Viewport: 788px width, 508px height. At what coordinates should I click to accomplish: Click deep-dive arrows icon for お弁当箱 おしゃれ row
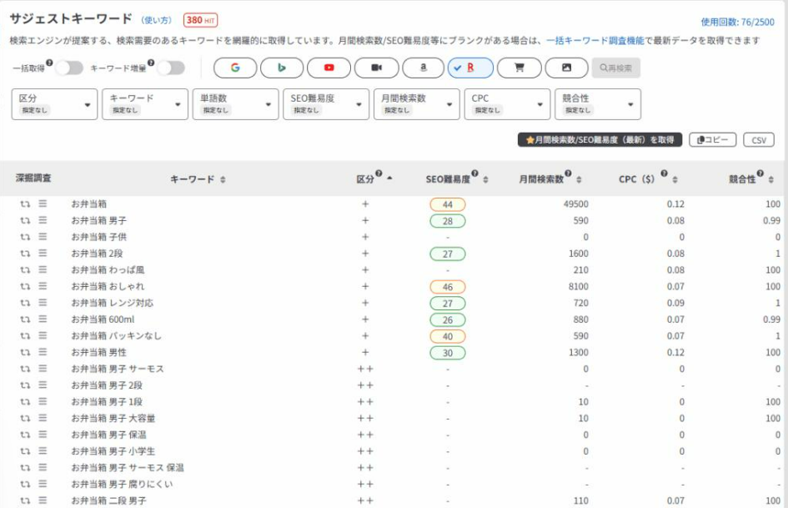pos(25,286)
